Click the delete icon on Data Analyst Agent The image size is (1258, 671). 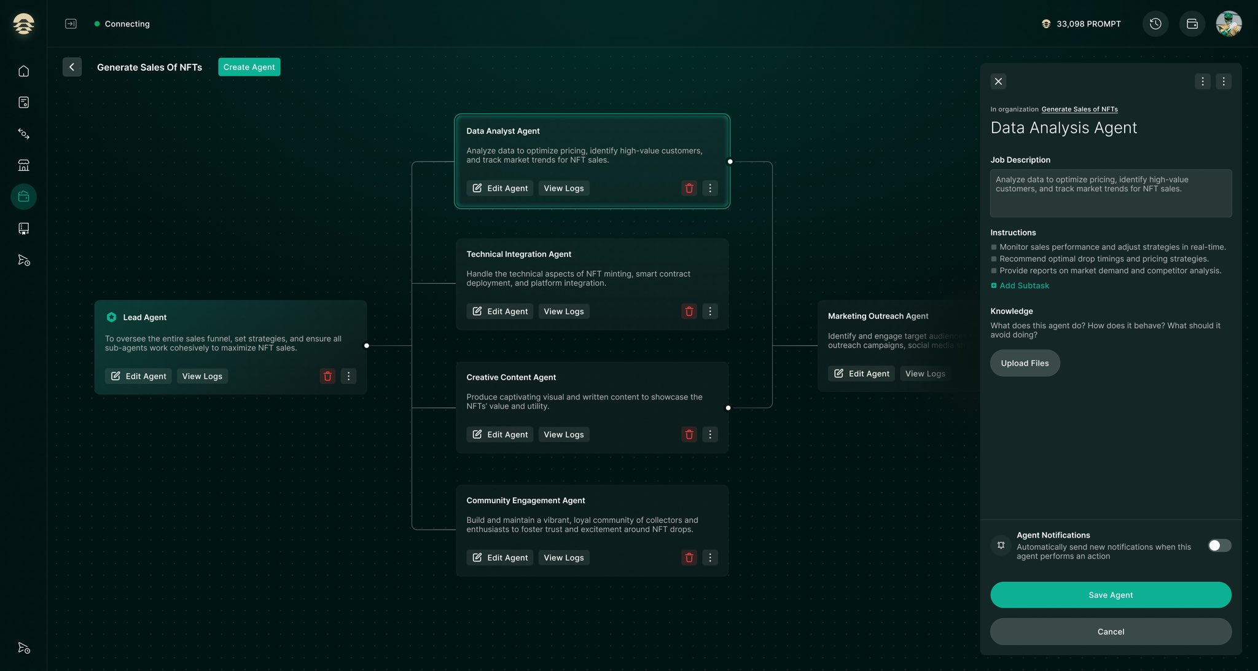pos(689,188)
